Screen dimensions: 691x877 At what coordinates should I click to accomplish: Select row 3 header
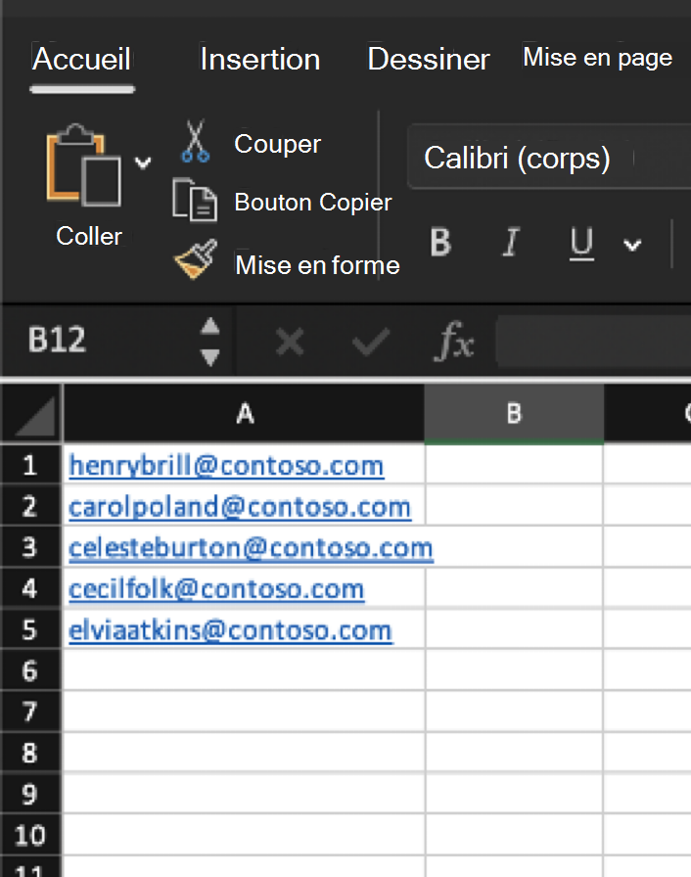point(30,547)
